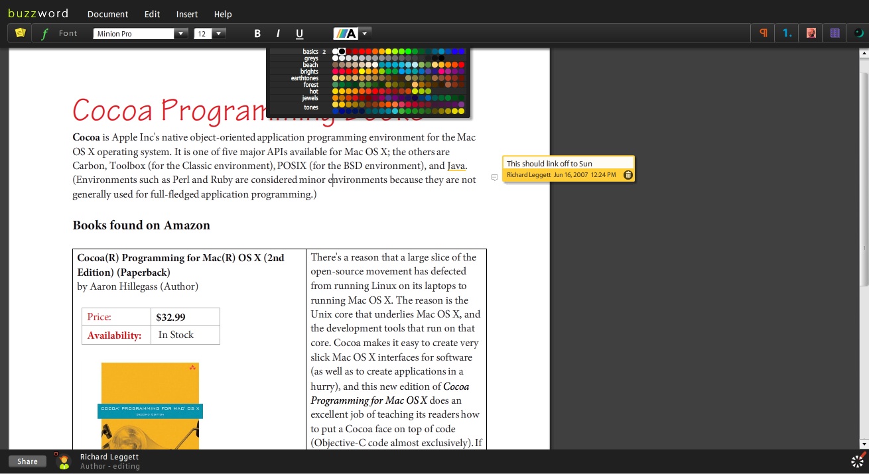
Task: Pick the red last swatch in beach row
Action: tap(462, 65)
